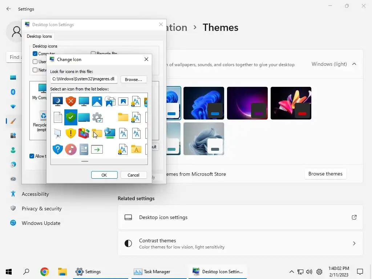This screenshot has width=372, height=279.
Task: Show hidden system tray icons
Action: 292,272
